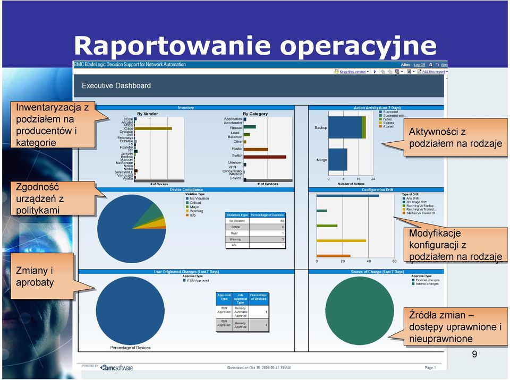Click the bmcsoftware logo in the footer
The width and height of the screenshot is (510, 380).
(116, 368)
